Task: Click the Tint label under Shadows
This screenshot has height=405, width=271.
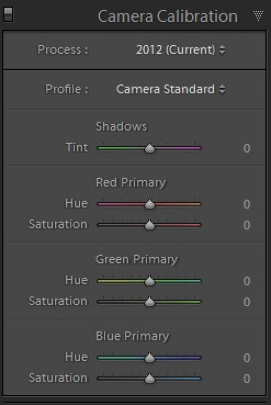Action: [77, 147]
